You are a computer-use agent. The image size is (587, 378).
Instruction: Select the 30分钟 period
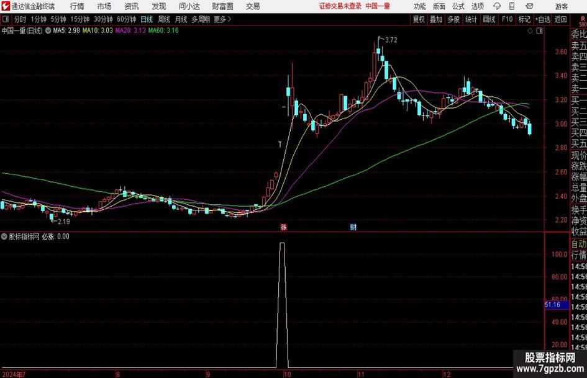click(x=103, y=19)
